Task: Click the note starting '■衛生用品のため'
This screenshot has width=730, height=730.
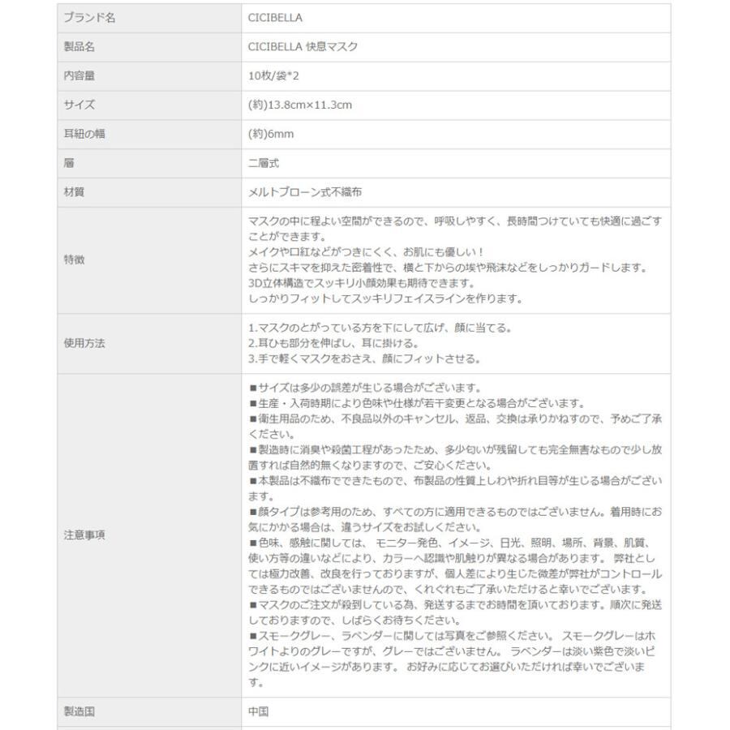Action: (x=455, y=427)
